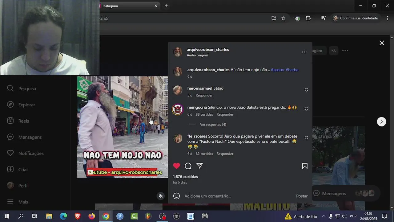
Task: Open emoji picker in comment box
Action: click(x=176, y=196)
